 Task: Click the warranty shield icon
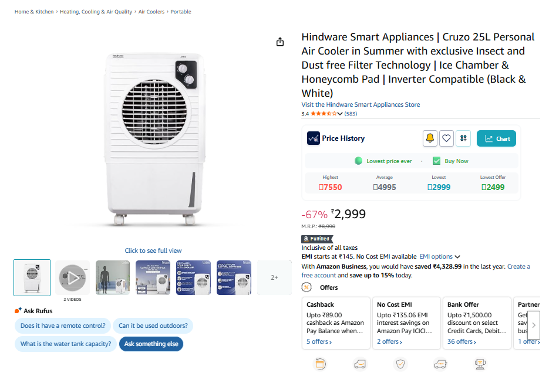coord(400,364)
